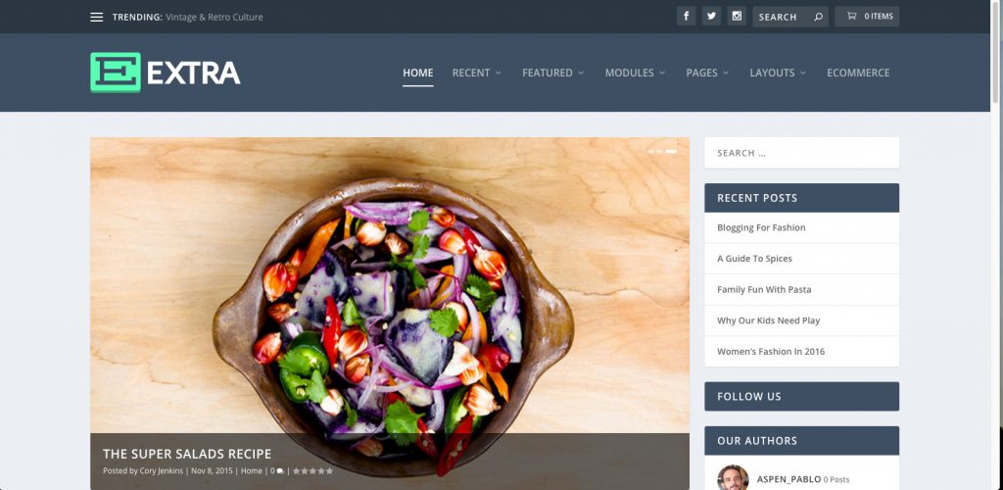Open the Blogging For Fashion post
1003x490 pixels.
point(761,227)
